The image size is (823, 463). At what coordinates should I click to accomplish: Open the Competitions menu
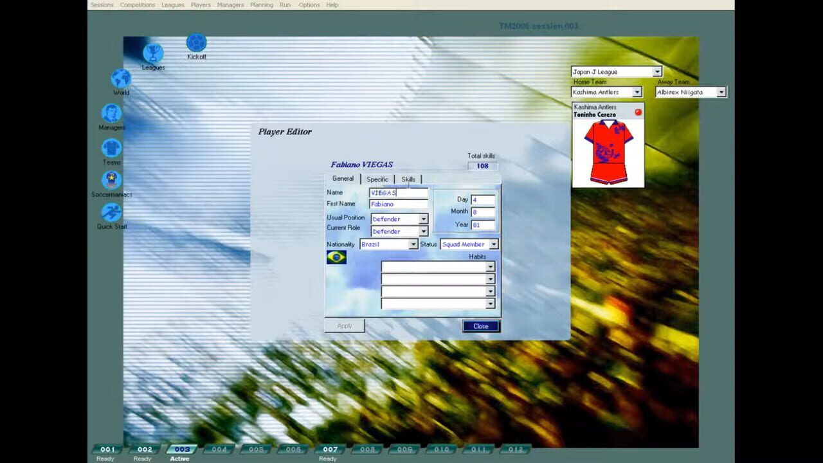[138, 5]
